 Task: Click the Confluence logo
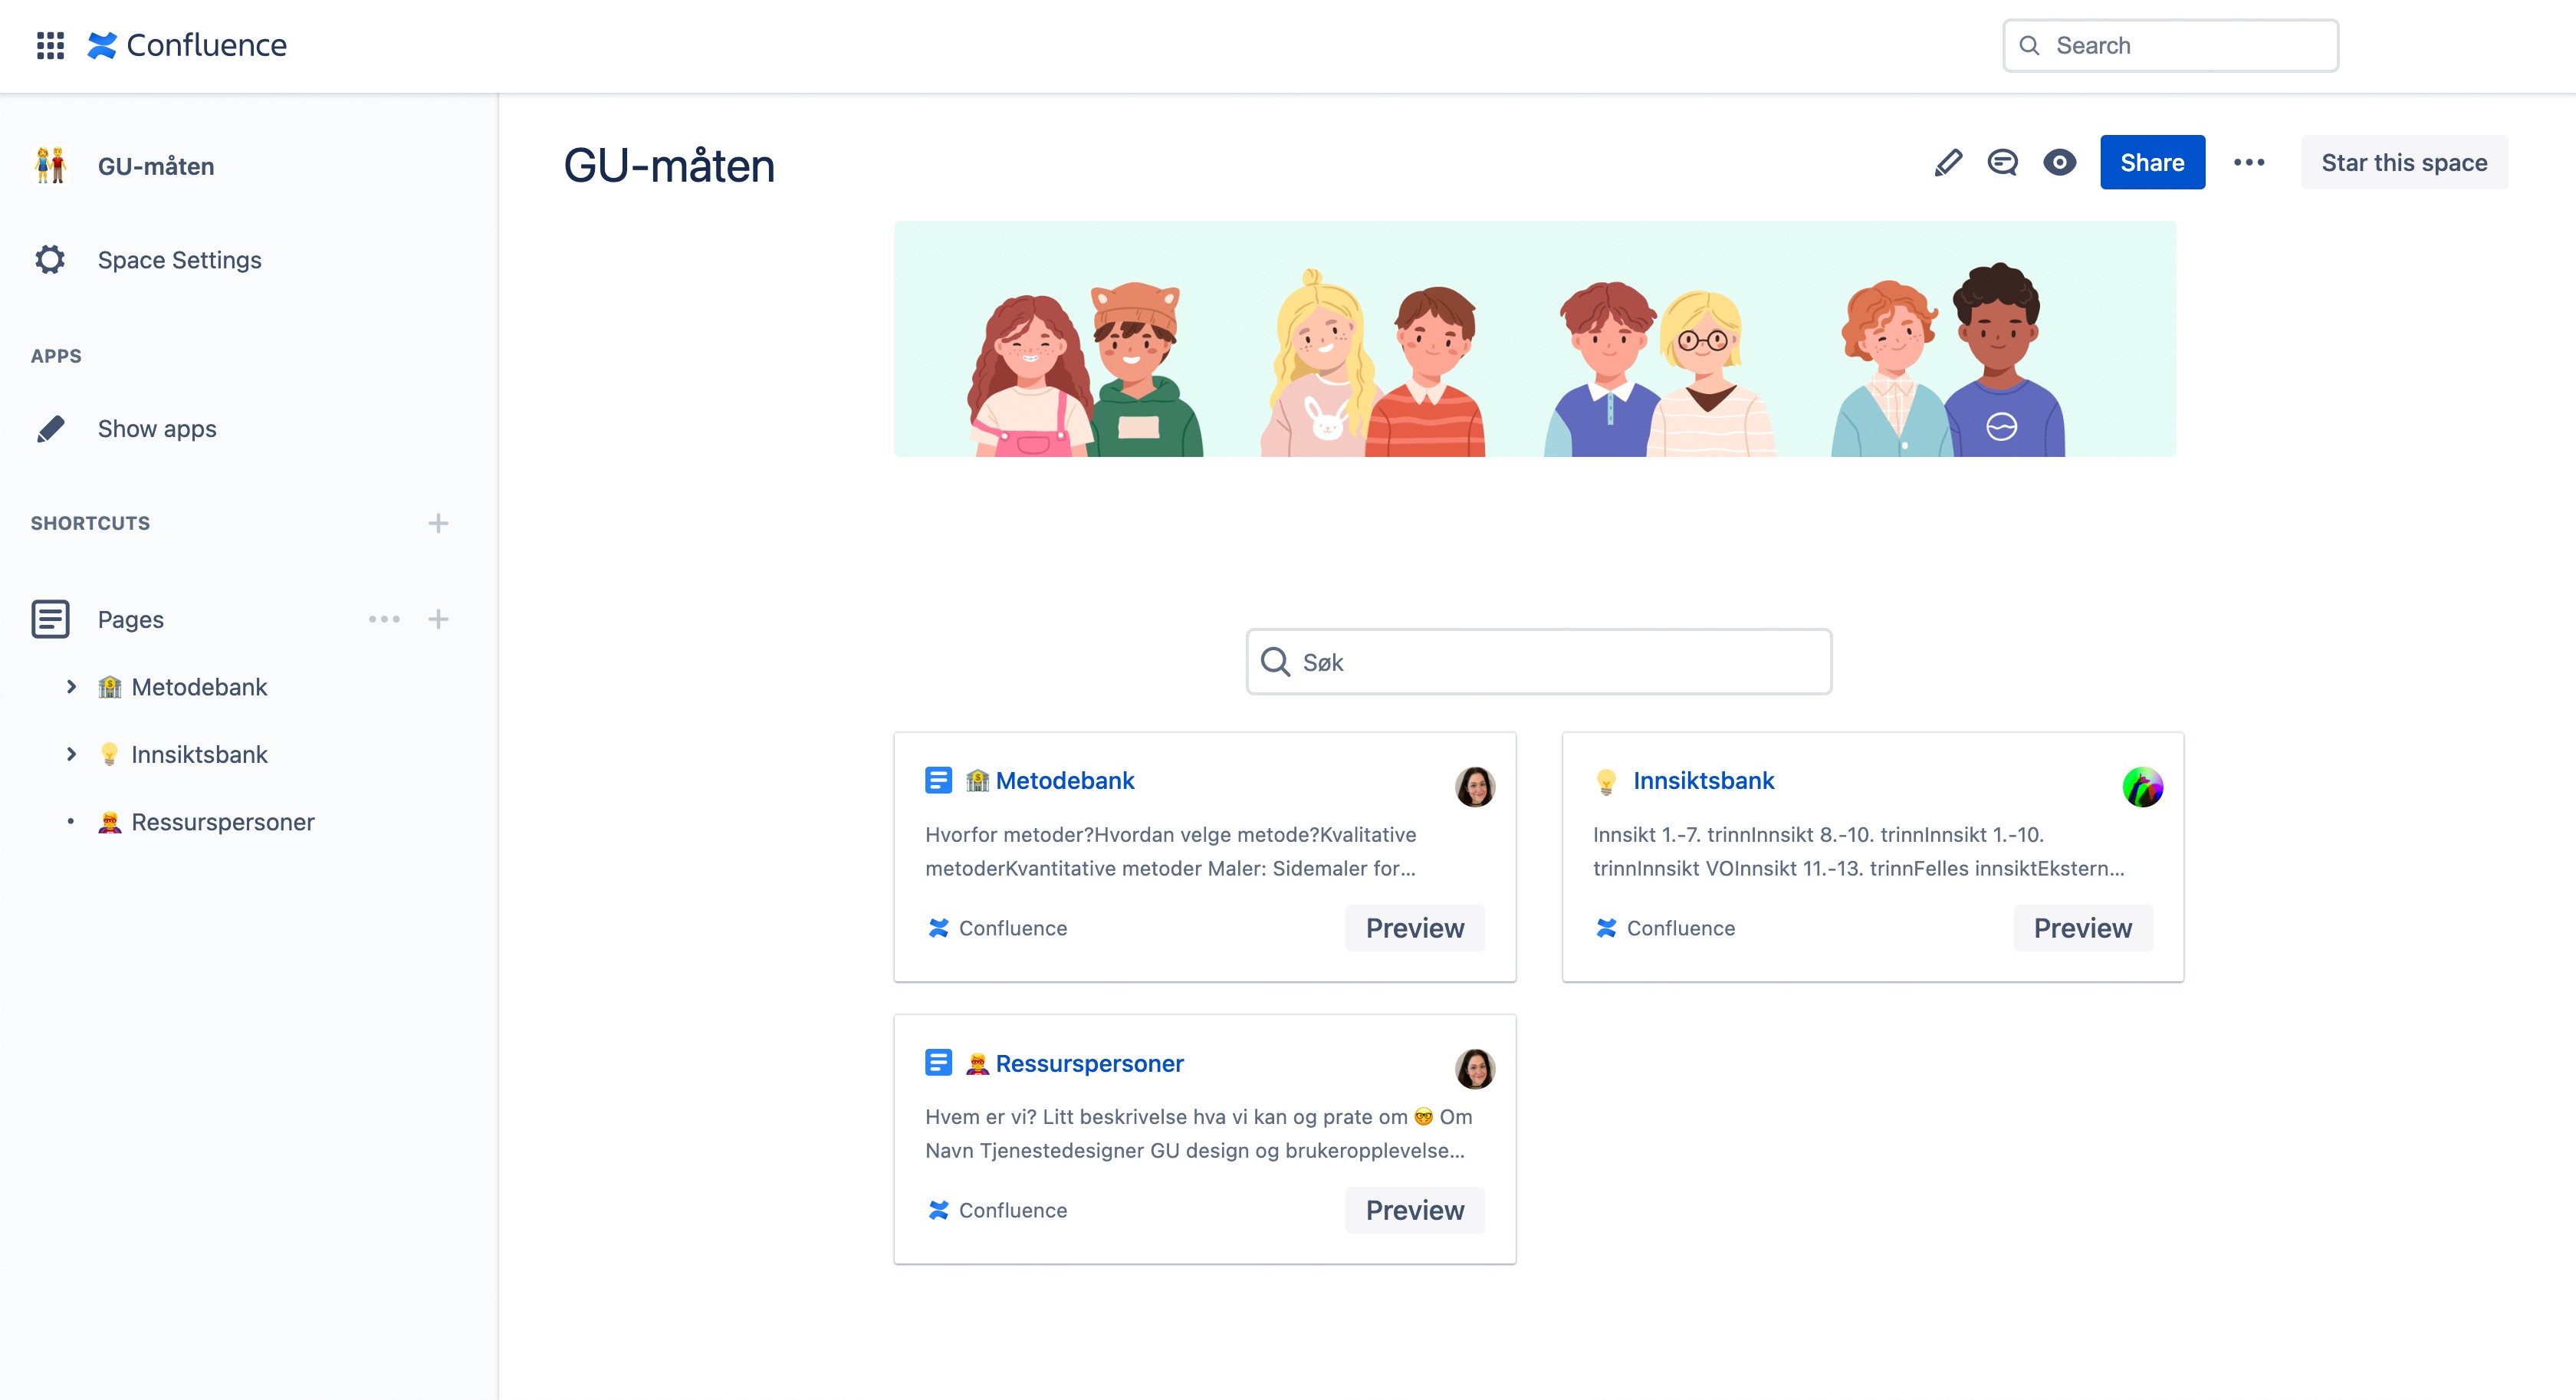click(187, 45)
